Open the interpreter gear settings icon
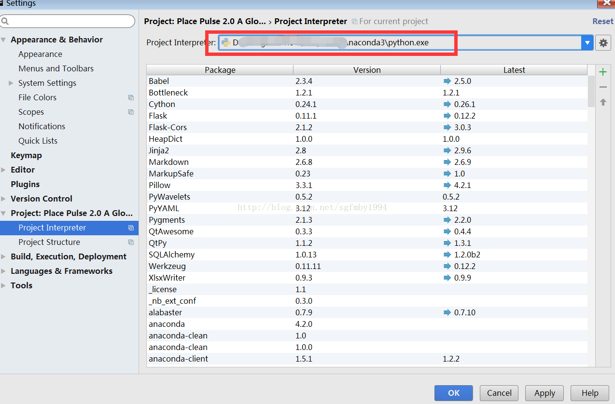 pos(603,43)
